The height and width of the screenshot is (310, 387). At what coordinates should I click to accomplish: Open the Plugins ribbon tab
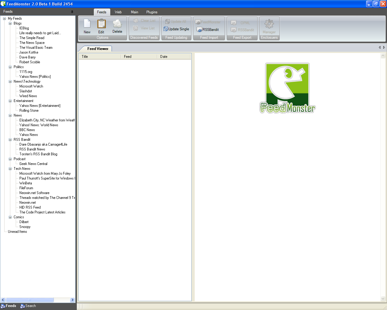click(152, 12)
